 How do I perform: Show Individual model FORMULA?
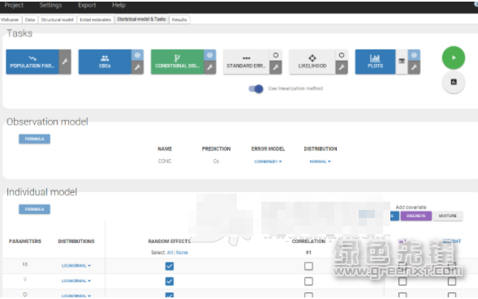coord(34,209)
